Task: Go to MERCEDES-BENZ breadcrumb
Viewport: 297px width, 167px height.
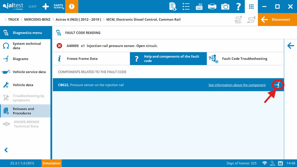Action: [x=37, y=20]
